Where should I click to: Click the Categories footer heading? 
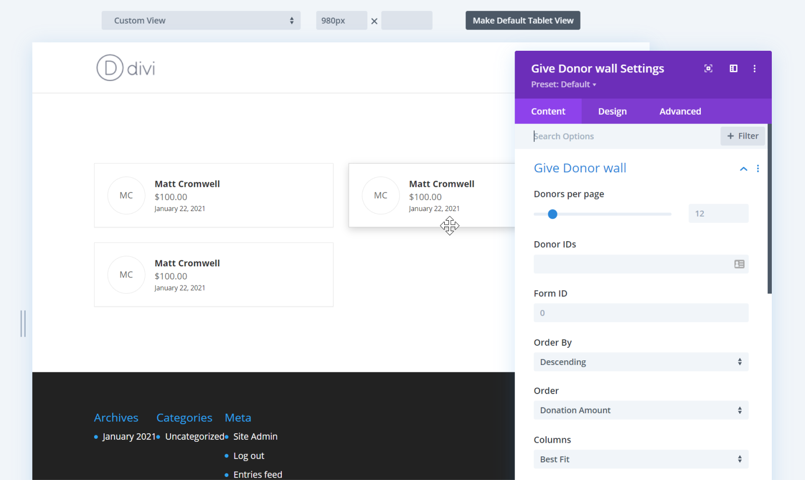tap(184, 418)
